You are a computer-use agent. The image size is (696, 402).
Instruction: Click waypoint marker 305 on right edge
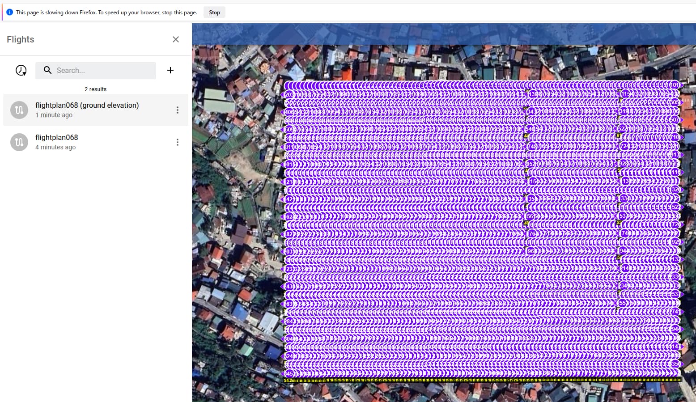click(x=674, y=102)
